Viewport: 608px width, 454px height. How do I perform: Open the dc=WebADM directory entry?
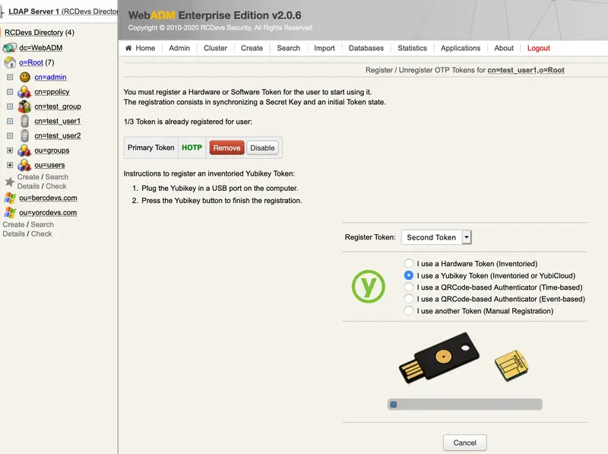point(41,48)
